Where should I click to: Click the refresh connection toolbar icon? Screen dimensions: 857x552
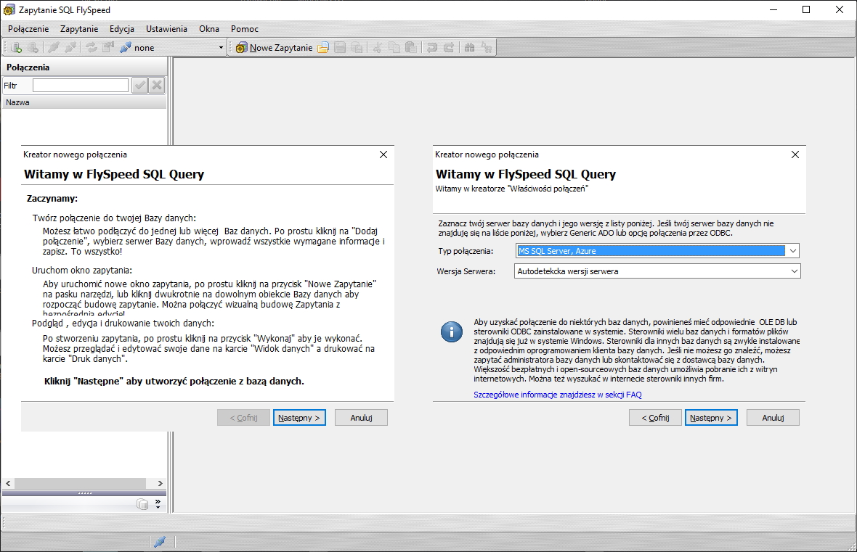coord(91,47)
